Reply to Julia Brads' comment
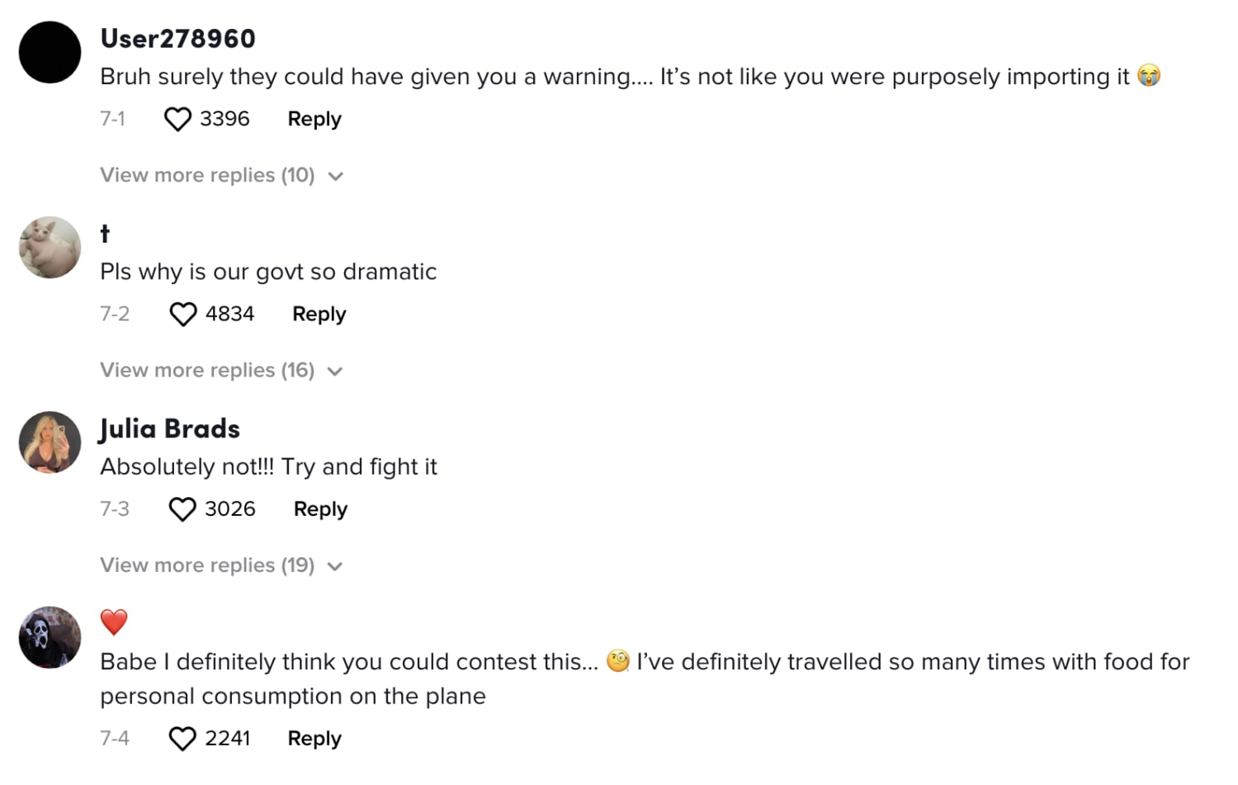The width and height of the screenshot is (1238, 785). pos(320,508)
